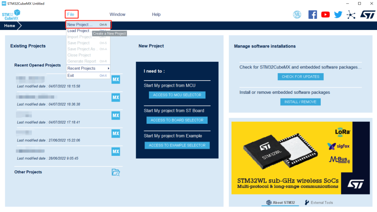Click the STM32CubeMX logo

click(x=11, y=15)
